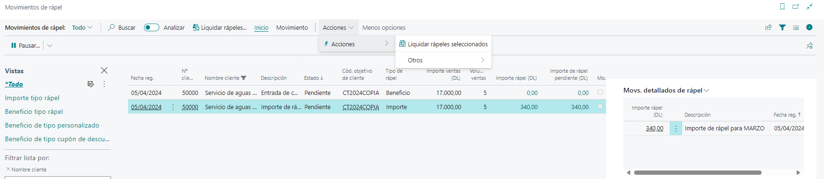Click the Descripción column header in main table
This screenshot has width=824, height=179.
pos(274,78)
